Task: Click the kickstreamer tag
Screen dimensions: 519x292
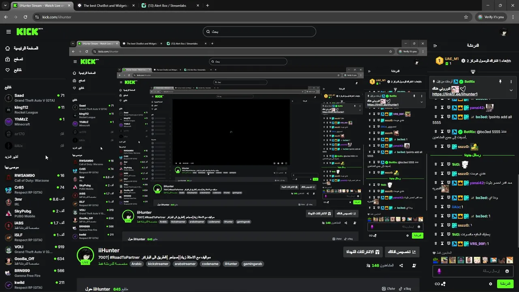Action: point(158,264)
